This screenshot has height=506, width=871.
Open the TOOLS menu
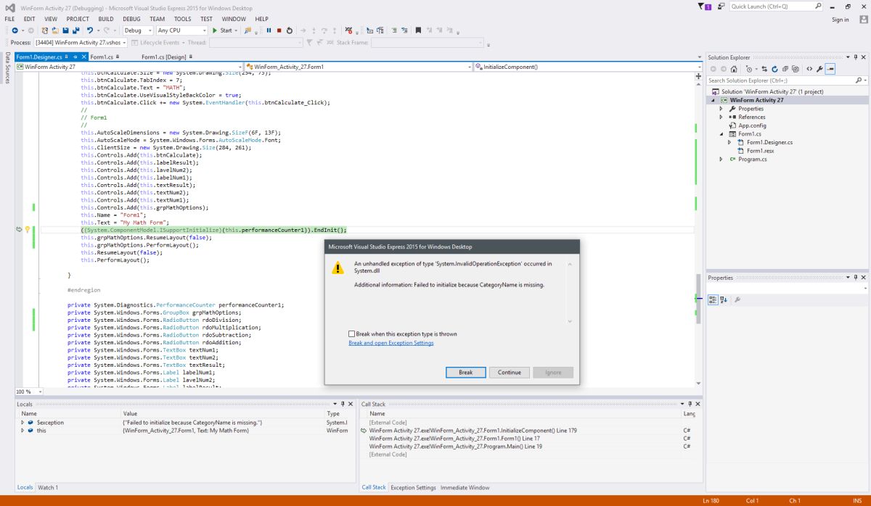pyautogui.click(x=183, y=18)
